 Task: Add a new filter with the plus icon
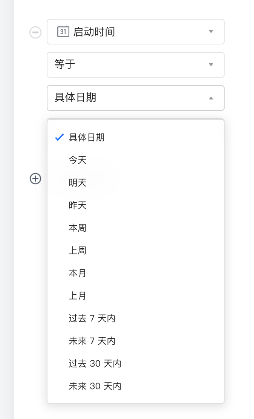pos(35,179)
